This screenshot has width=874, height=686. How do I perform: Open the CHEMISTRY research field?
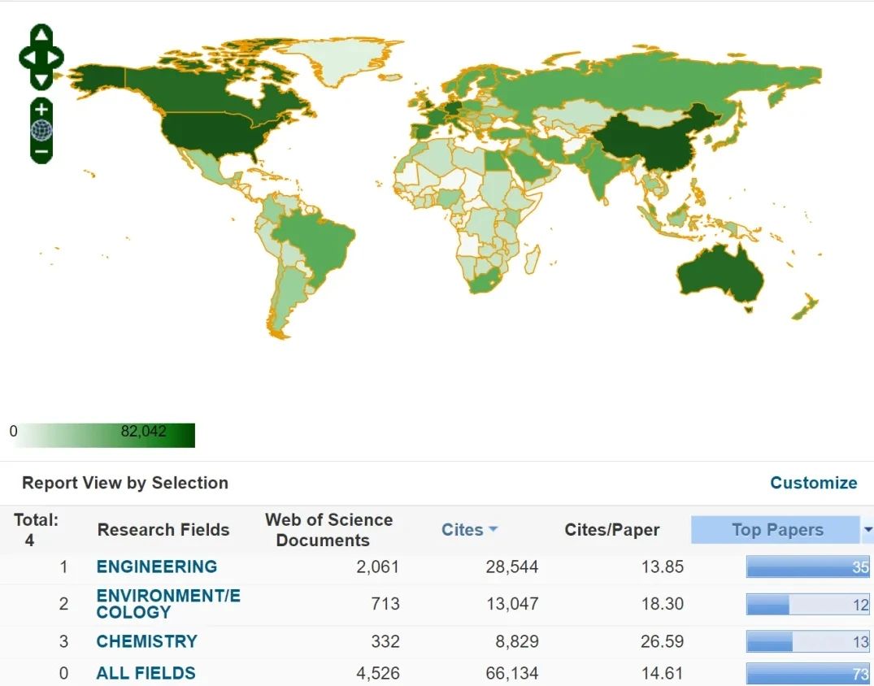(x=146, y=641)
